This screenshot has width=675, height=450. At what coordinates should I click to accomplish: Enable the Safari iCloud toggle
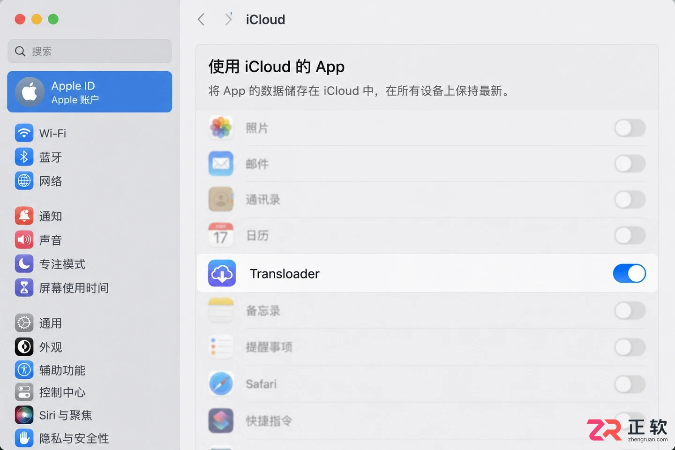click(x=630, y=384)
